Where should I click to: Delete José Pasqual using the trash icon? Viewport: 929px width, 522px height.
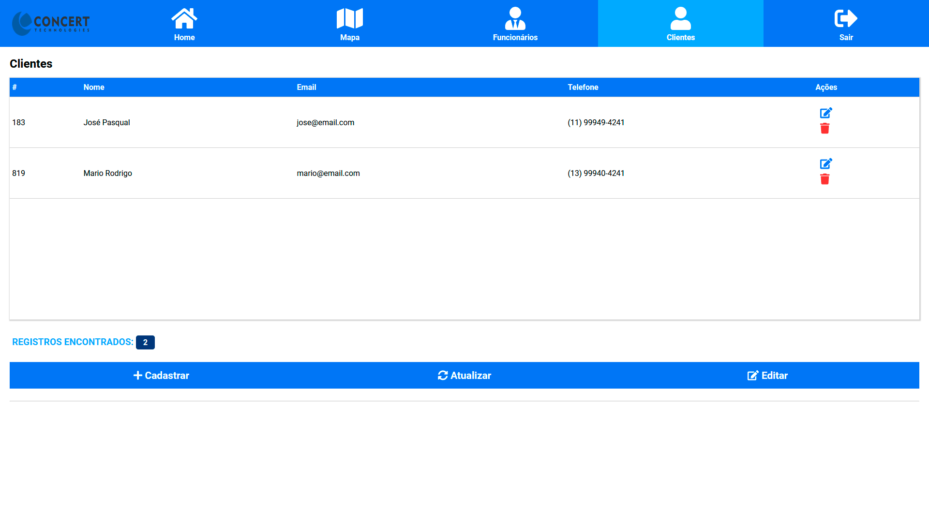825,129
